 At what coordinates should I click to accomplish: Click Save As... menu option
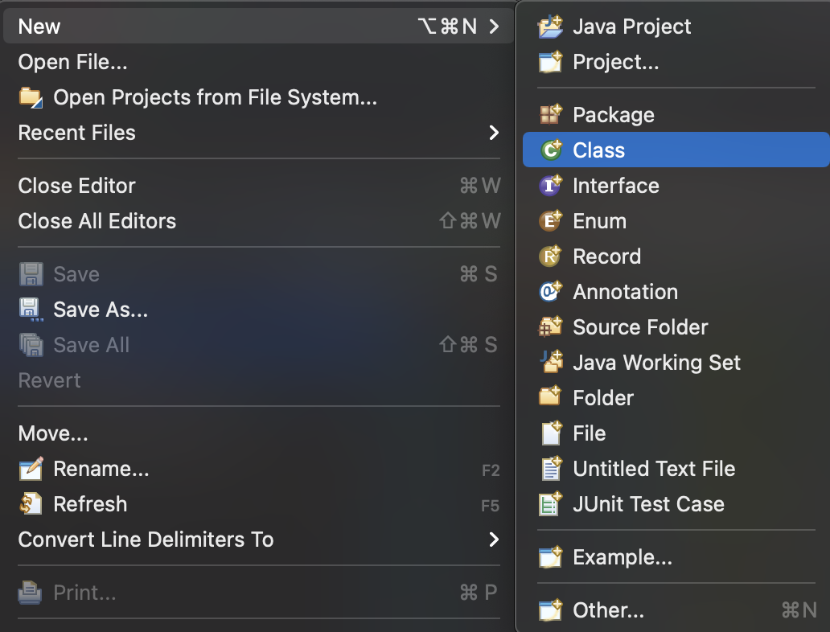tap(101, 310)
